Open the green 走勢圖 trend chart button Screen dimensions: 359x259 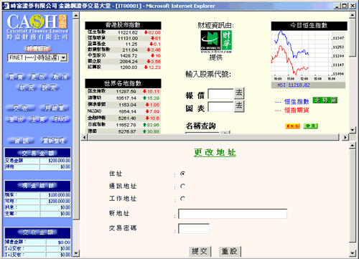pos(325,100)
